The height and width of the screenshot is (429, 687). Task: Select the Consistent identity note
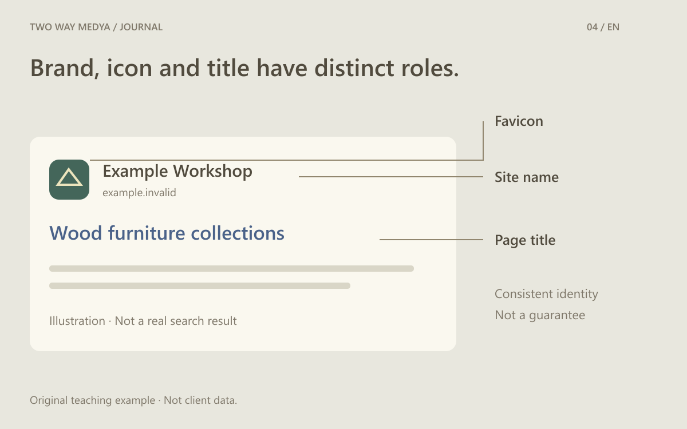(546, 294)
